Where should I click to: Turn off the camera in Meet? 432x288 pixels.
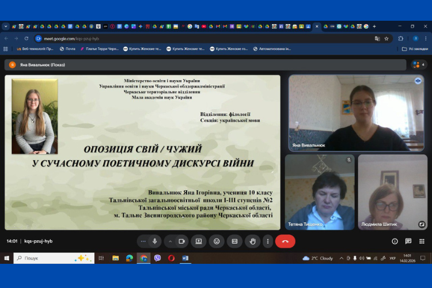[182, 241]
